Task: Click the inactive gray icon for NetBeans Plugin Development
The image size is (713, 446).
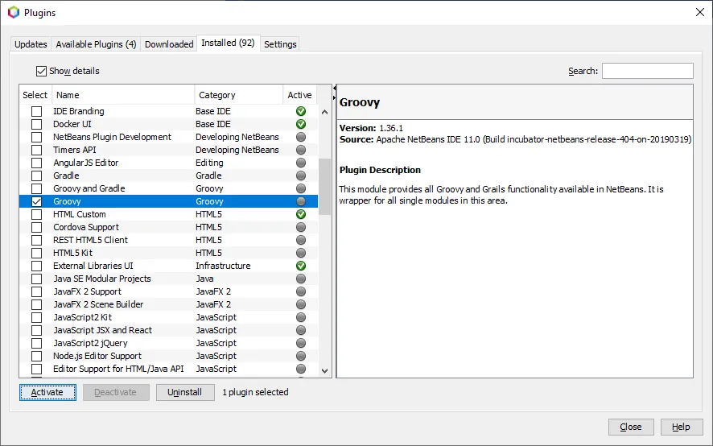Action: click(x=300, y=137)
